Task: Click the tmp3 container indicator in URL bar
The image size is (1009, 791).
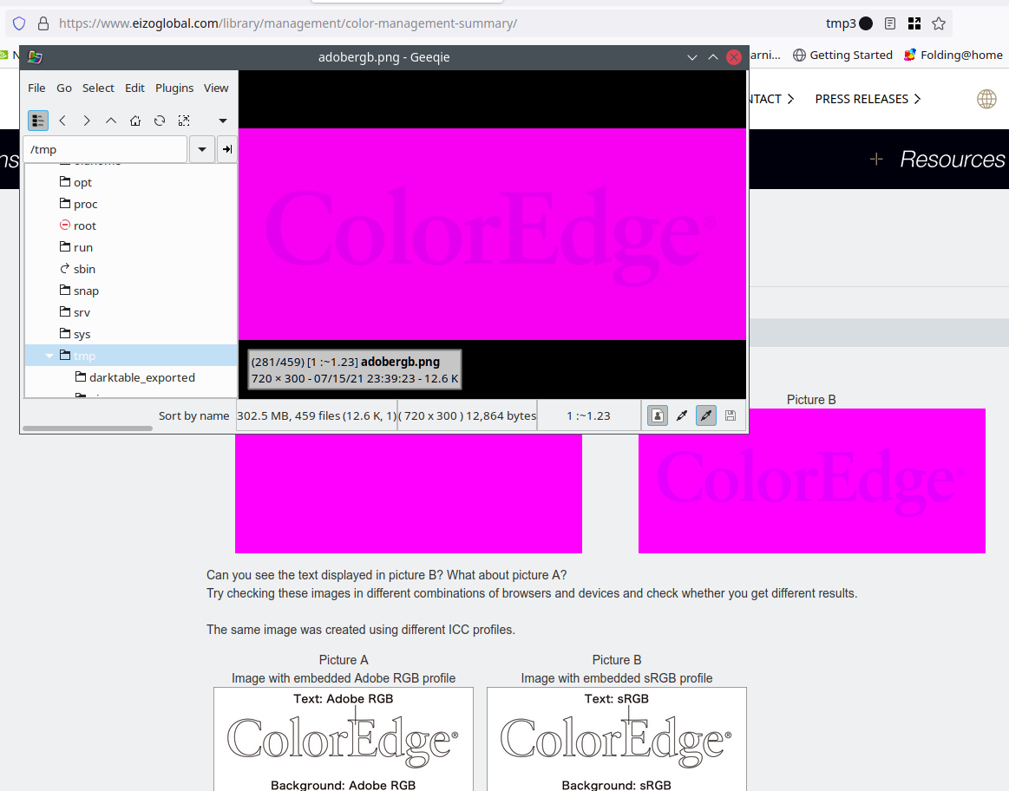Action: click(x=848, y=23)
